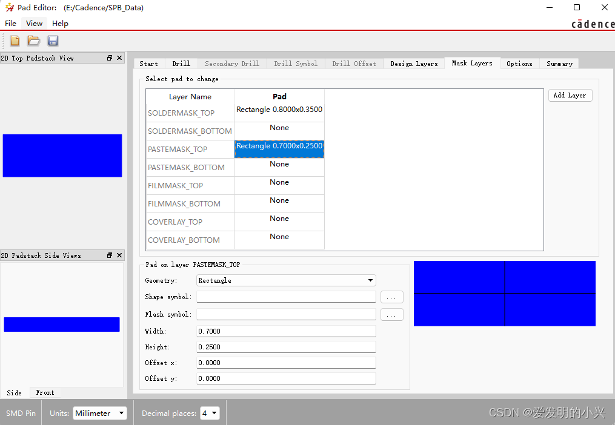Select the COVERLAY_TOP pad cell

279,222
